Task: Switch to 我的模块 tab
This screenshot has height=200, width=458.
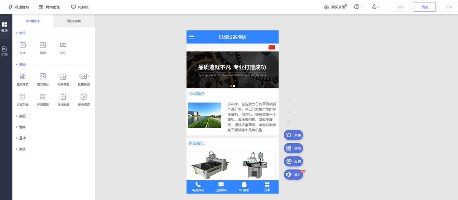Action: pyautogui.click(x=74, y=21)
